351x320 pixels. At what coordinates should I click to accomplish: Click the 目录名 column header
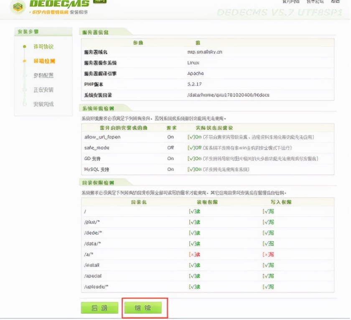139,202
